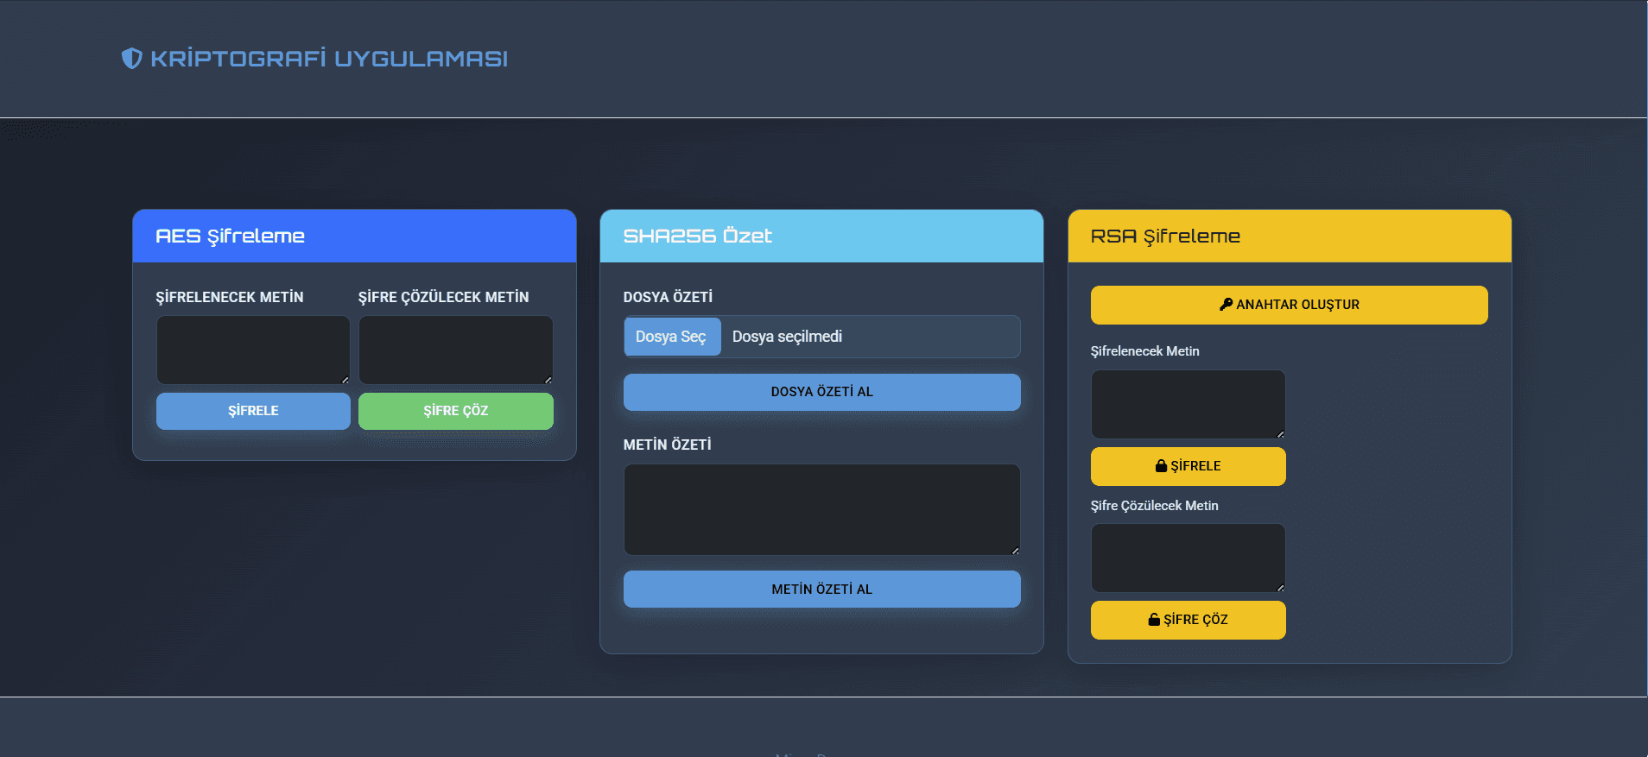The image size is (1648, 757).
Task: Click the AES Şifreleme card header
Action: click(x=354, y=236)
